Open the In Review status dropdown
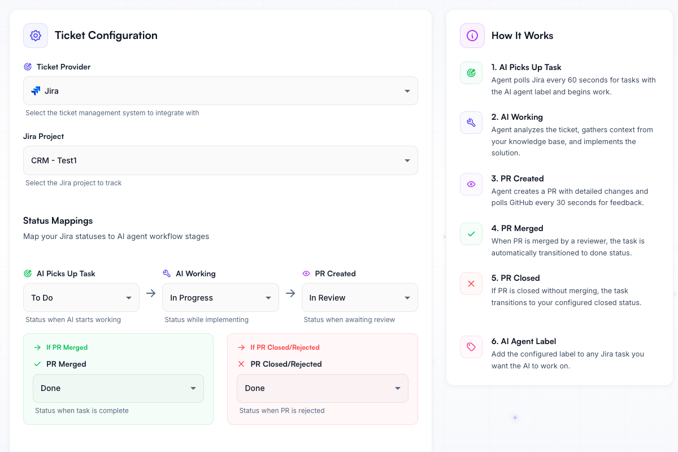 (x=359, y=297)
